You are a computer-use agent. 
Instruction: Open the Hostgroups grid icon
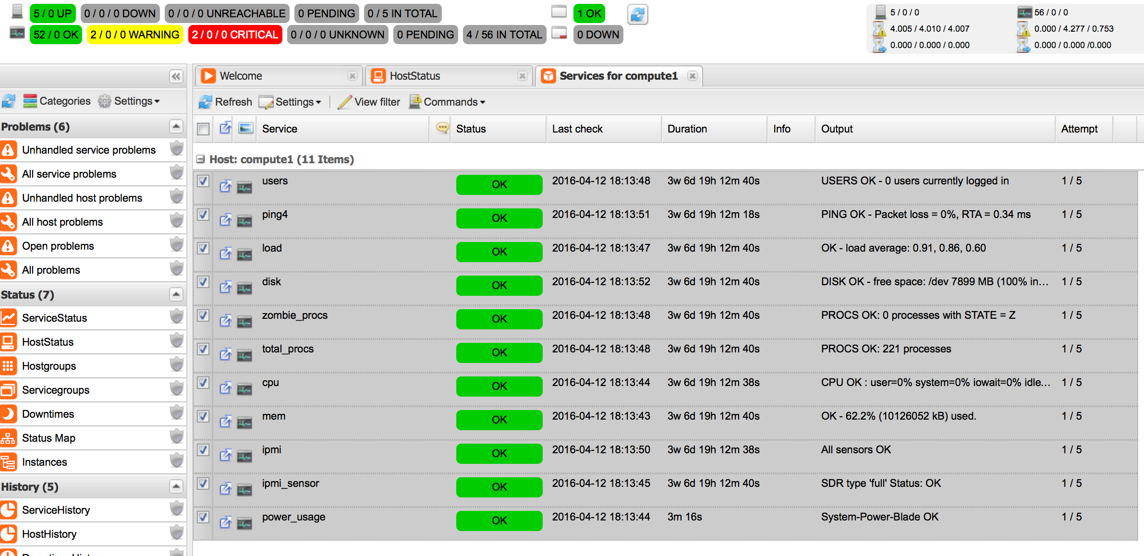point(9,366)
